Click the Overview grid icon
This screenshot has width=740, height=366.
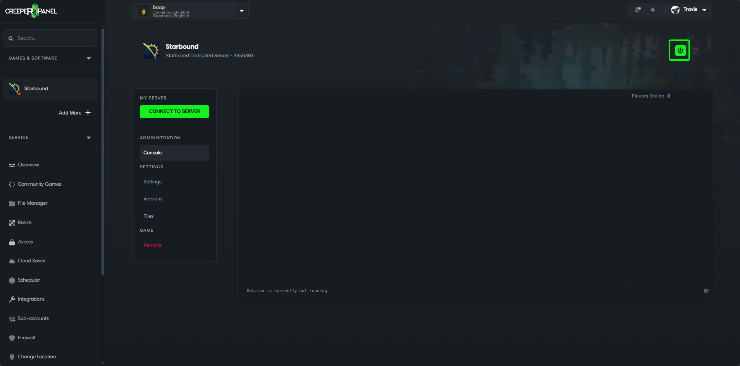(12, 165)
